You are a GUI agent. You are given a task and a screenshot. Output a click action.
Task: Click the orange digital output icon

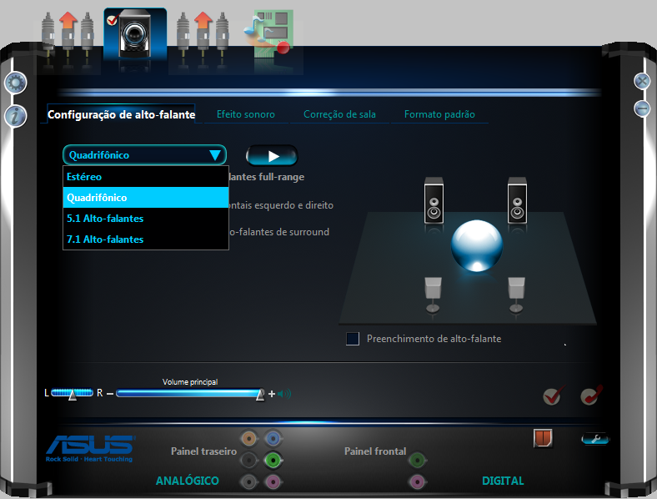(x=543, y=438)
